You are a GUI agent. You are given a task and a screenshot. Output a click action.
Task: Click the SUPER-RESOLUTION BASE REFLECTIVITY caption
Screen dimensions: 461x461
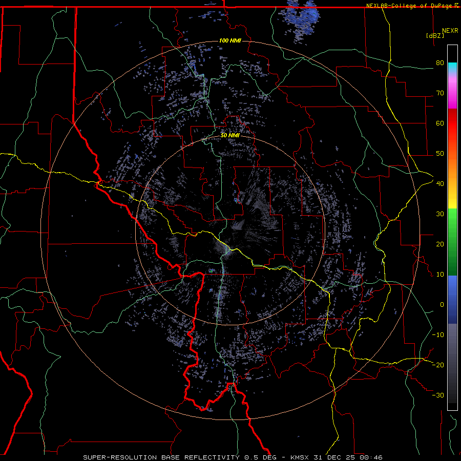161,457
